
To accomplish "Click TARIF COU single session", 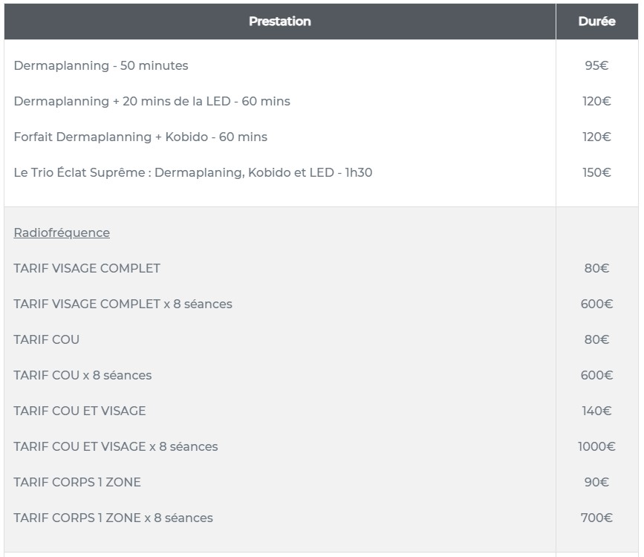I will 46,339.
